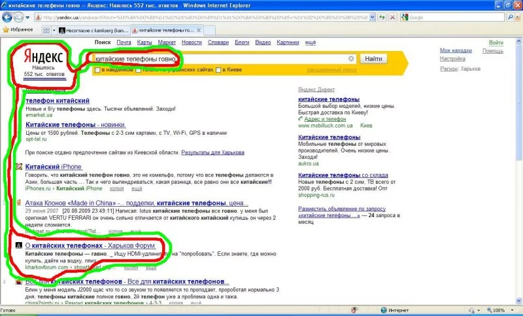
Task: Click the browser Forward arrow button
Action: tap(18, 17)
